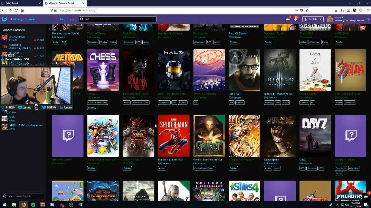
Task: Click the Compilation tag under Halo
Action: (164, 103)
